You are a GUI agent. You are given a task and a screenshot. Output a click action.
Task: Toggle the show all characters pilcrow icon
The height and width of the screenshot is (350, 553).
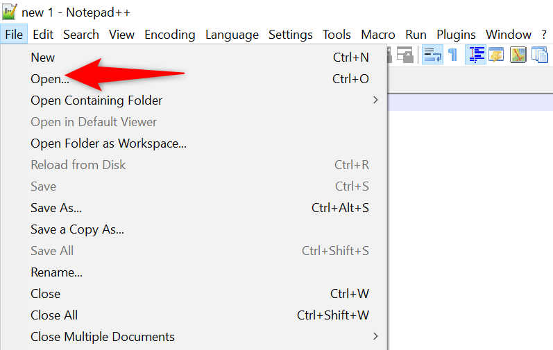pyautogui.click(x=453, y=55)
